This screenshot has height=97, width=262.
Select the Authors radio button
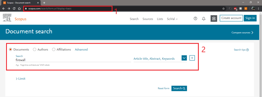click(35, 50)
